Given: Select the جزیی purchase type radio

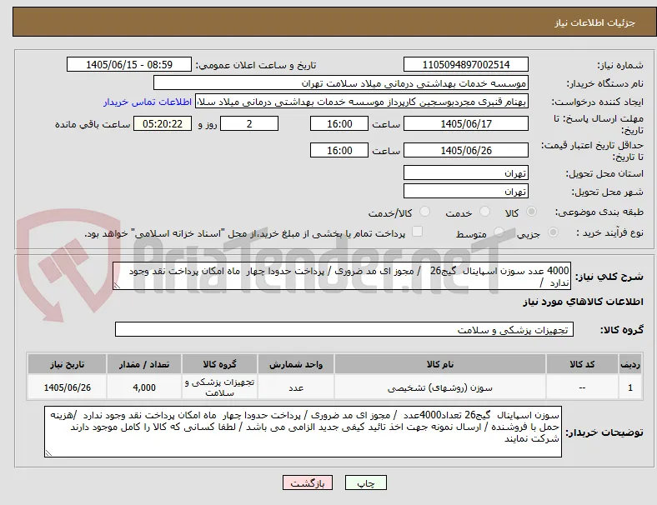Looking at the screenshot, I should tap(553, 232).
